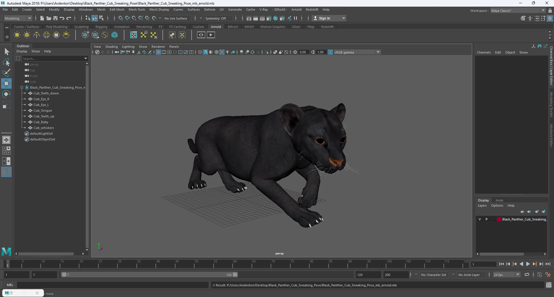
Task: Go to start of playback range
Action: pyautogui.click(x=501, y=264)
